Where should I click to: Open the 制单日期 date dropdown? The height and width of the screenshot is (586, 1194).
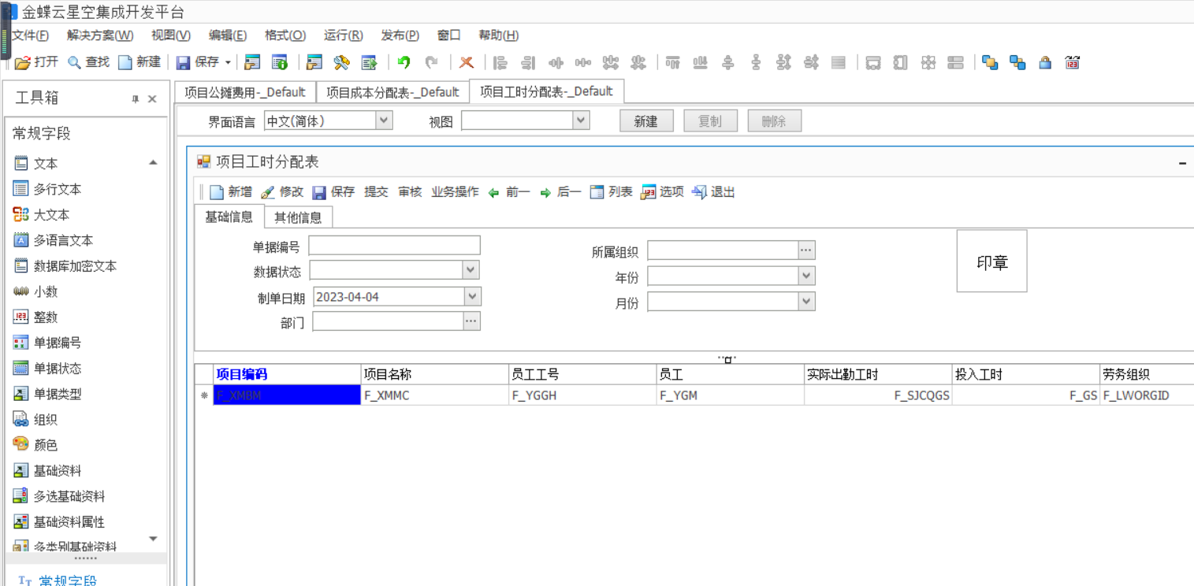click(x=472, y=297)
